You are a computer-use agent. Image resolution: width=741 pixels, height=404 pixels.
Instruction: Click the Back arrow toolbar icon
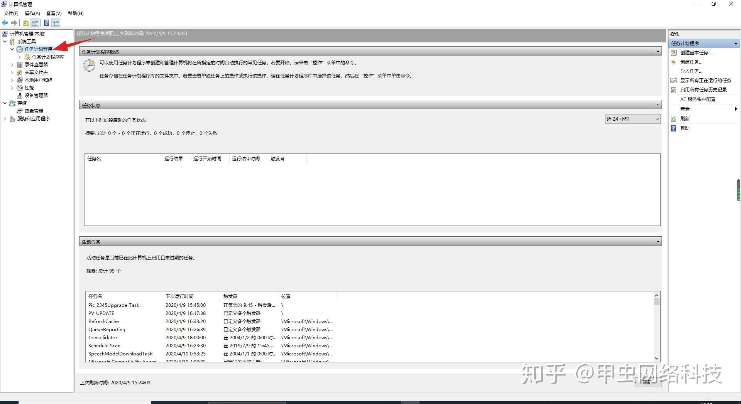tap(5, 23)
